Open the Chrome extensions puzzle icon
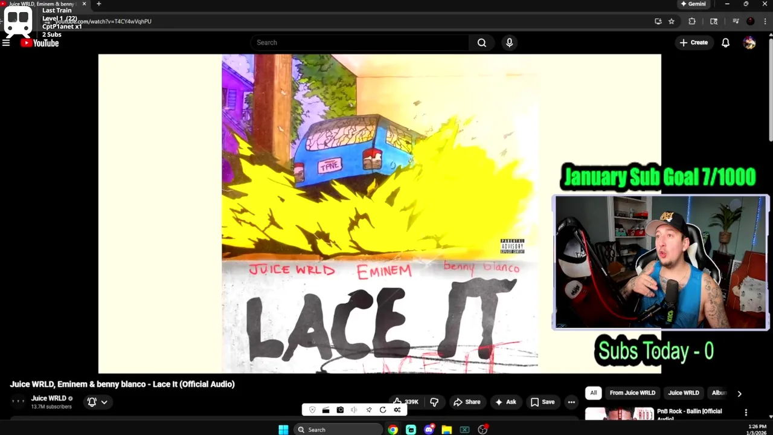 692,21
